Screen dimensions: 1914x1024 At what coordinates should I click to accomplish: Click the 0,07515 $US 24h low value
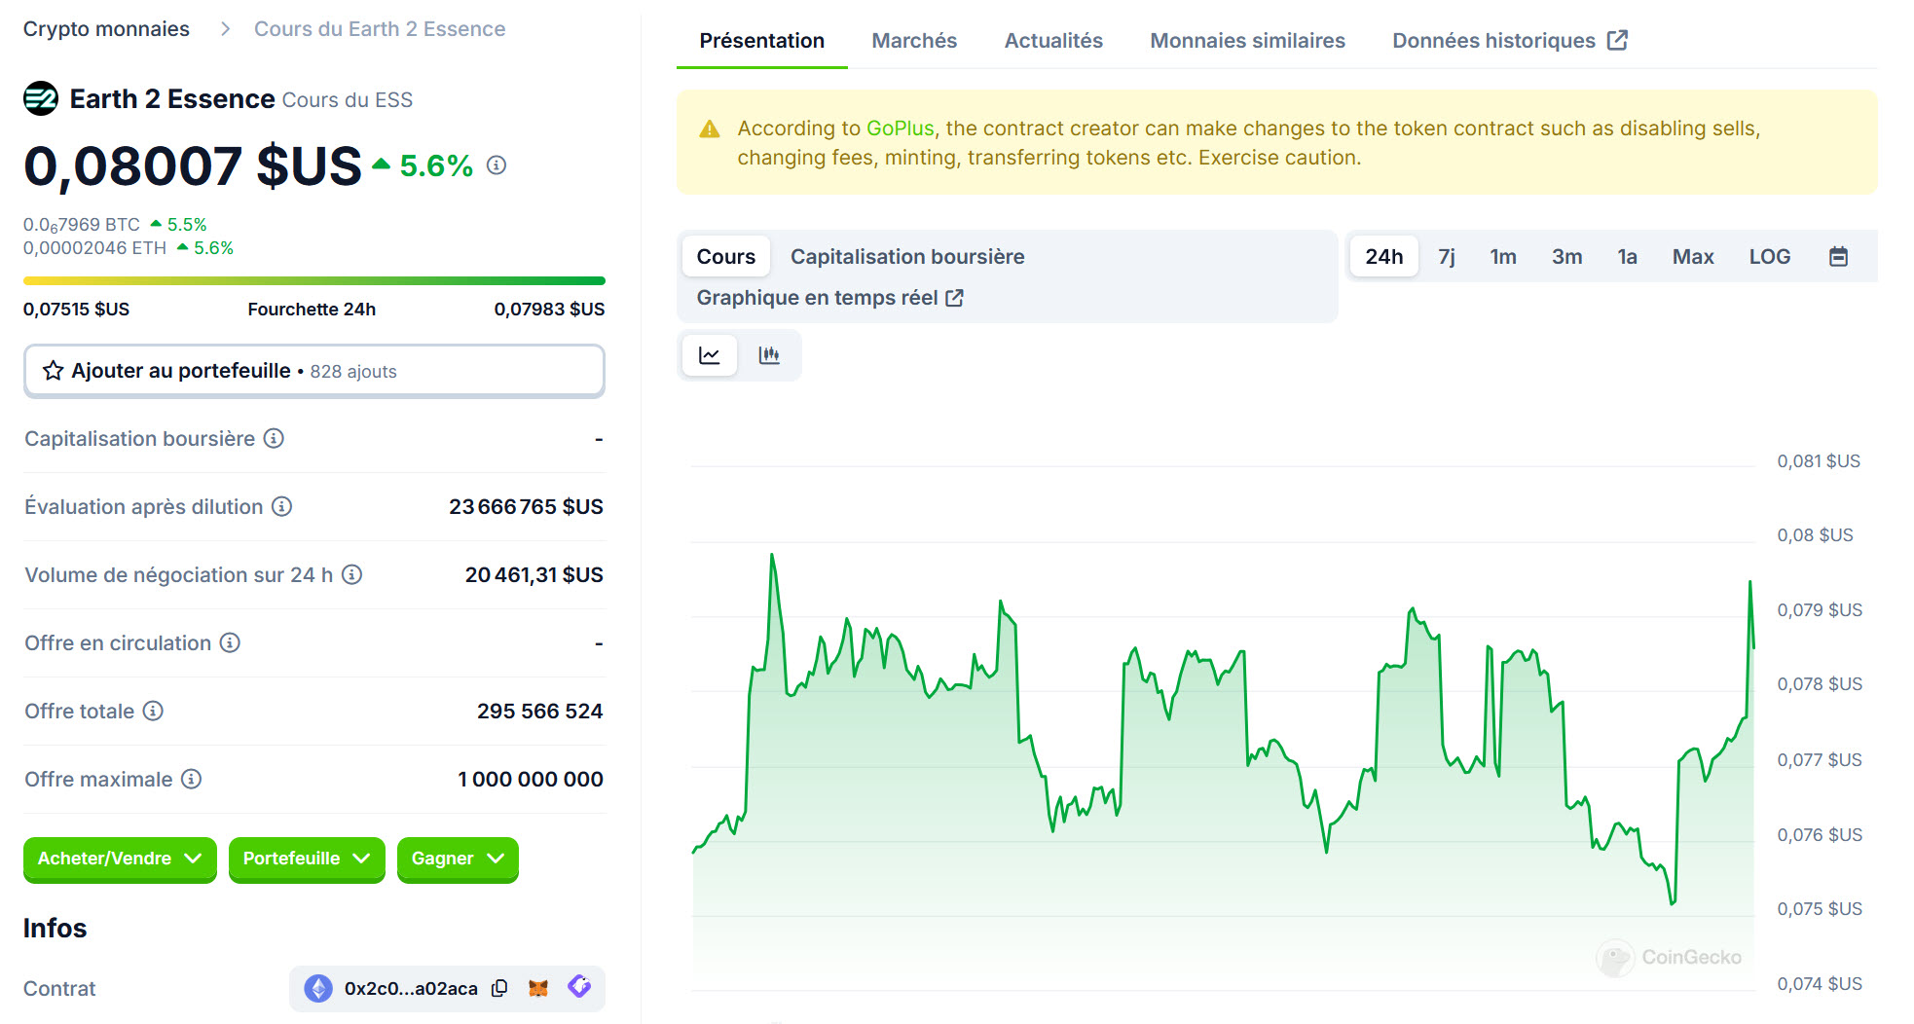point(76,310)
